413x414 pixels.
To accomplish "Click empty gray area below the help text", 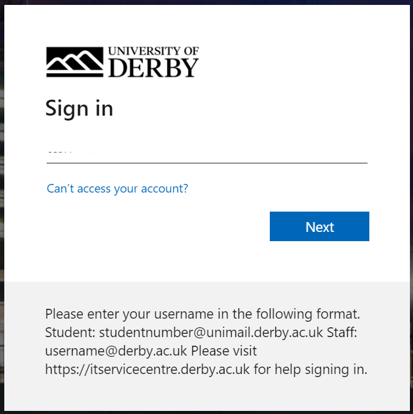I will (207, 395).
